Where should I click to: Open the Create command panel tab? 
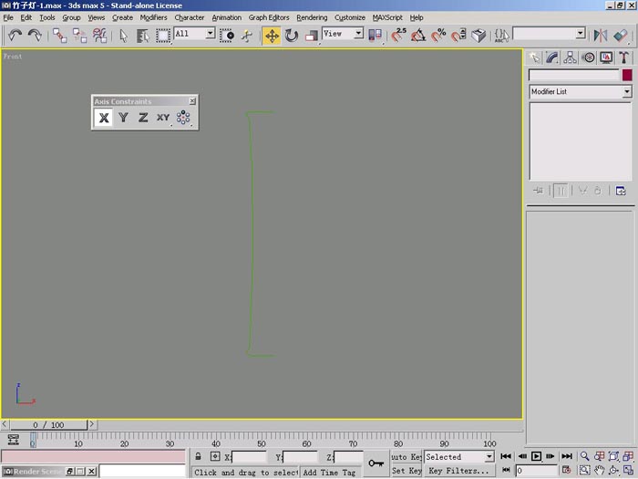(534, 57)
